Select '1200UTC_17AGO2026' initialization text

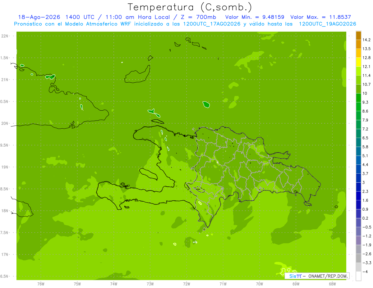(211, 24)
